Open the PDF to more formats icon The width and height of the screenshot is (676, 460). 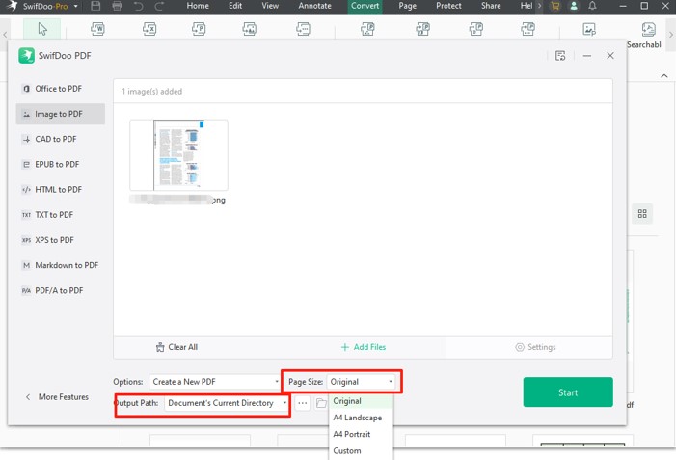click(x=303, y=29)
